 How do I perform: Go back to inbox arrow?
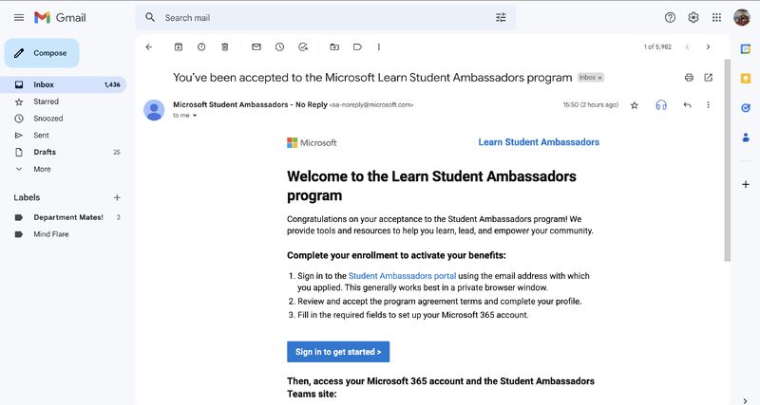(149, 46)
